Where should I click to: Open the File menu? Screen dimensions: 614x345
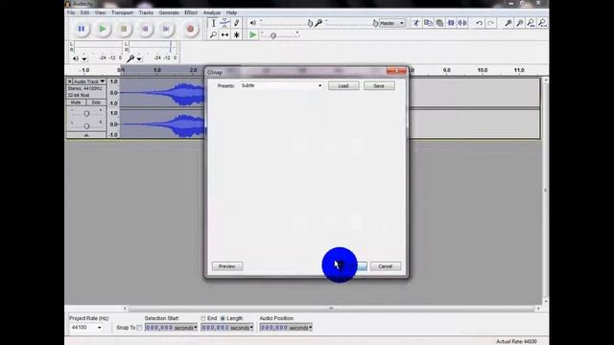[71, 12]
